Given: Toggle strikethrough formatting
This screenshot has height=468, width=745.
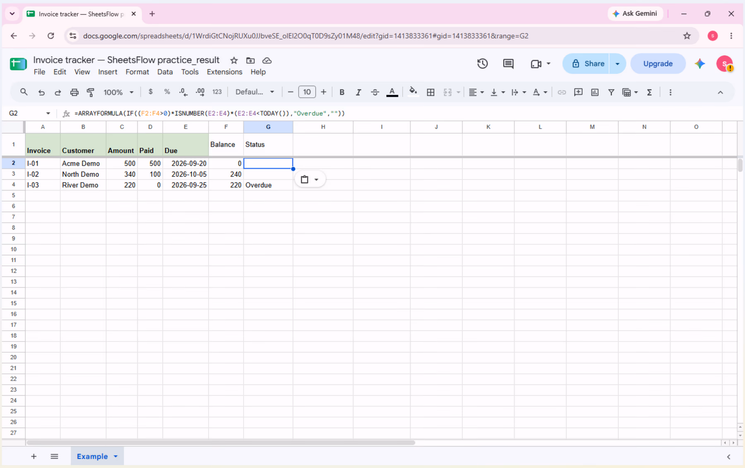Looking at the screenshot, I should pyautogui.click(x=375, y=92).
